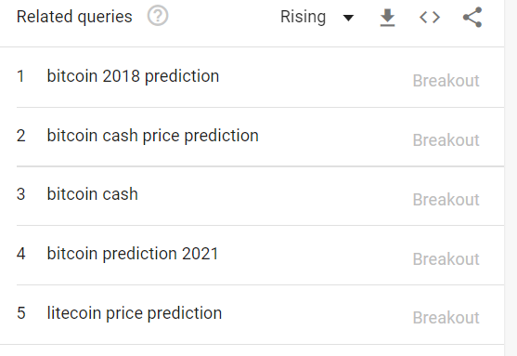Screen dimensions: 517x356
Task: Click rank number 1 in the list
Action: click(20, 76)
